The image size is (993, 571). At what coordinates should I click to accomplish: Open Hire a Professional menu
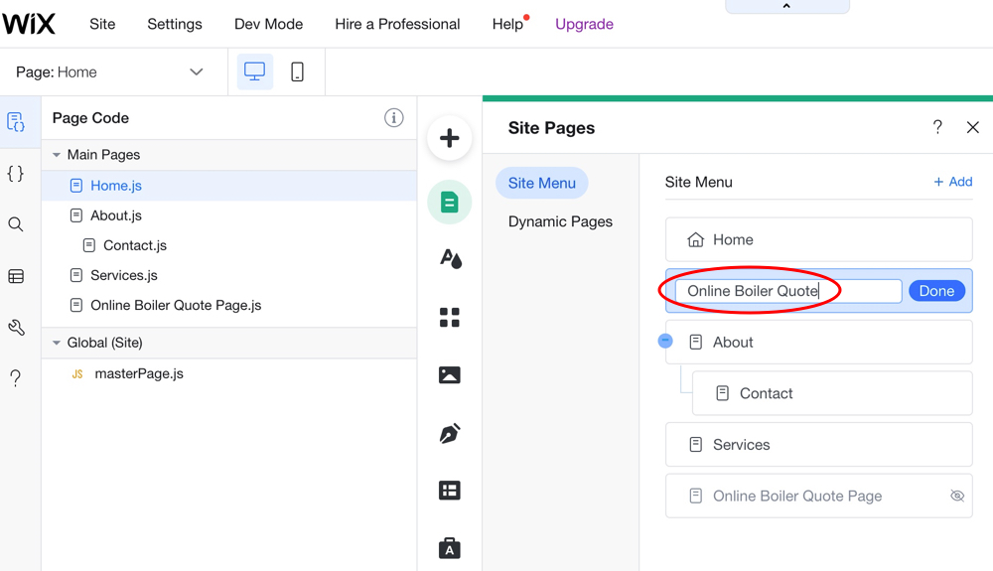coord(398,24)
